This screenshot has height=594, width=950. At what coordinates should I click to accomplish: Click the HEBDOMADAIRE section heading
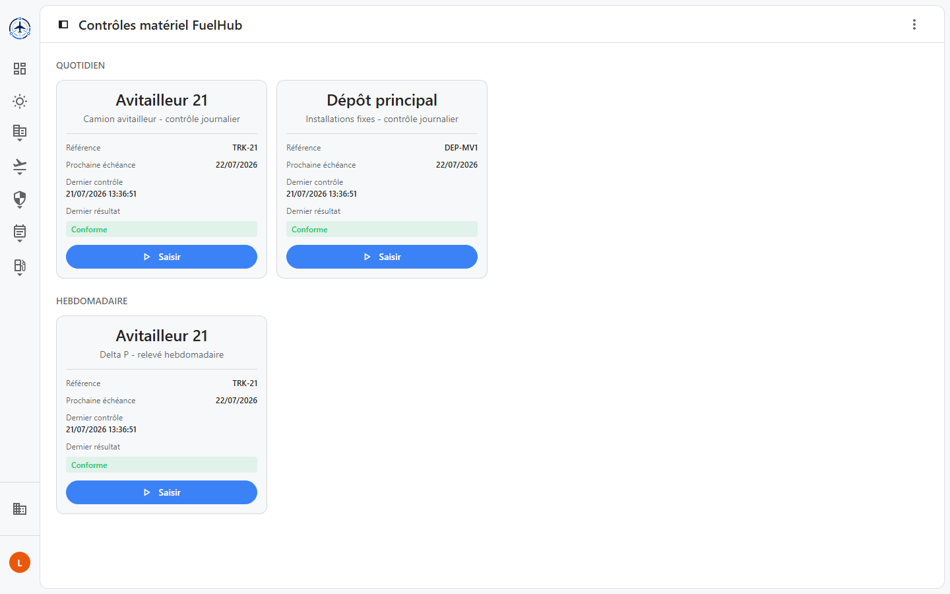92,301
